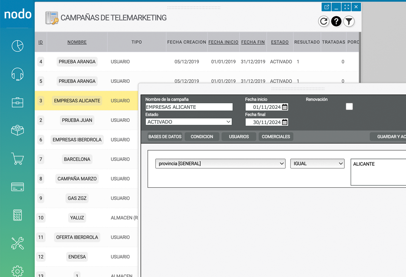Open the headset telemarketing sidebar icon
Image resolution: width=406 pixels, height=277 pixels.
click(x=17, y=74)
